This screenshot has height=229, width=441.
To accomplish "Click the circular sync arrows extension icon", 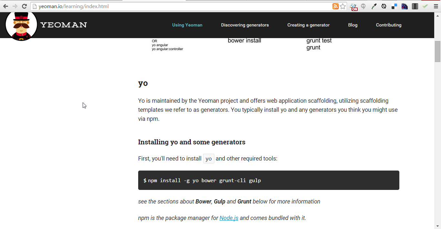I will tap(384, 6).
